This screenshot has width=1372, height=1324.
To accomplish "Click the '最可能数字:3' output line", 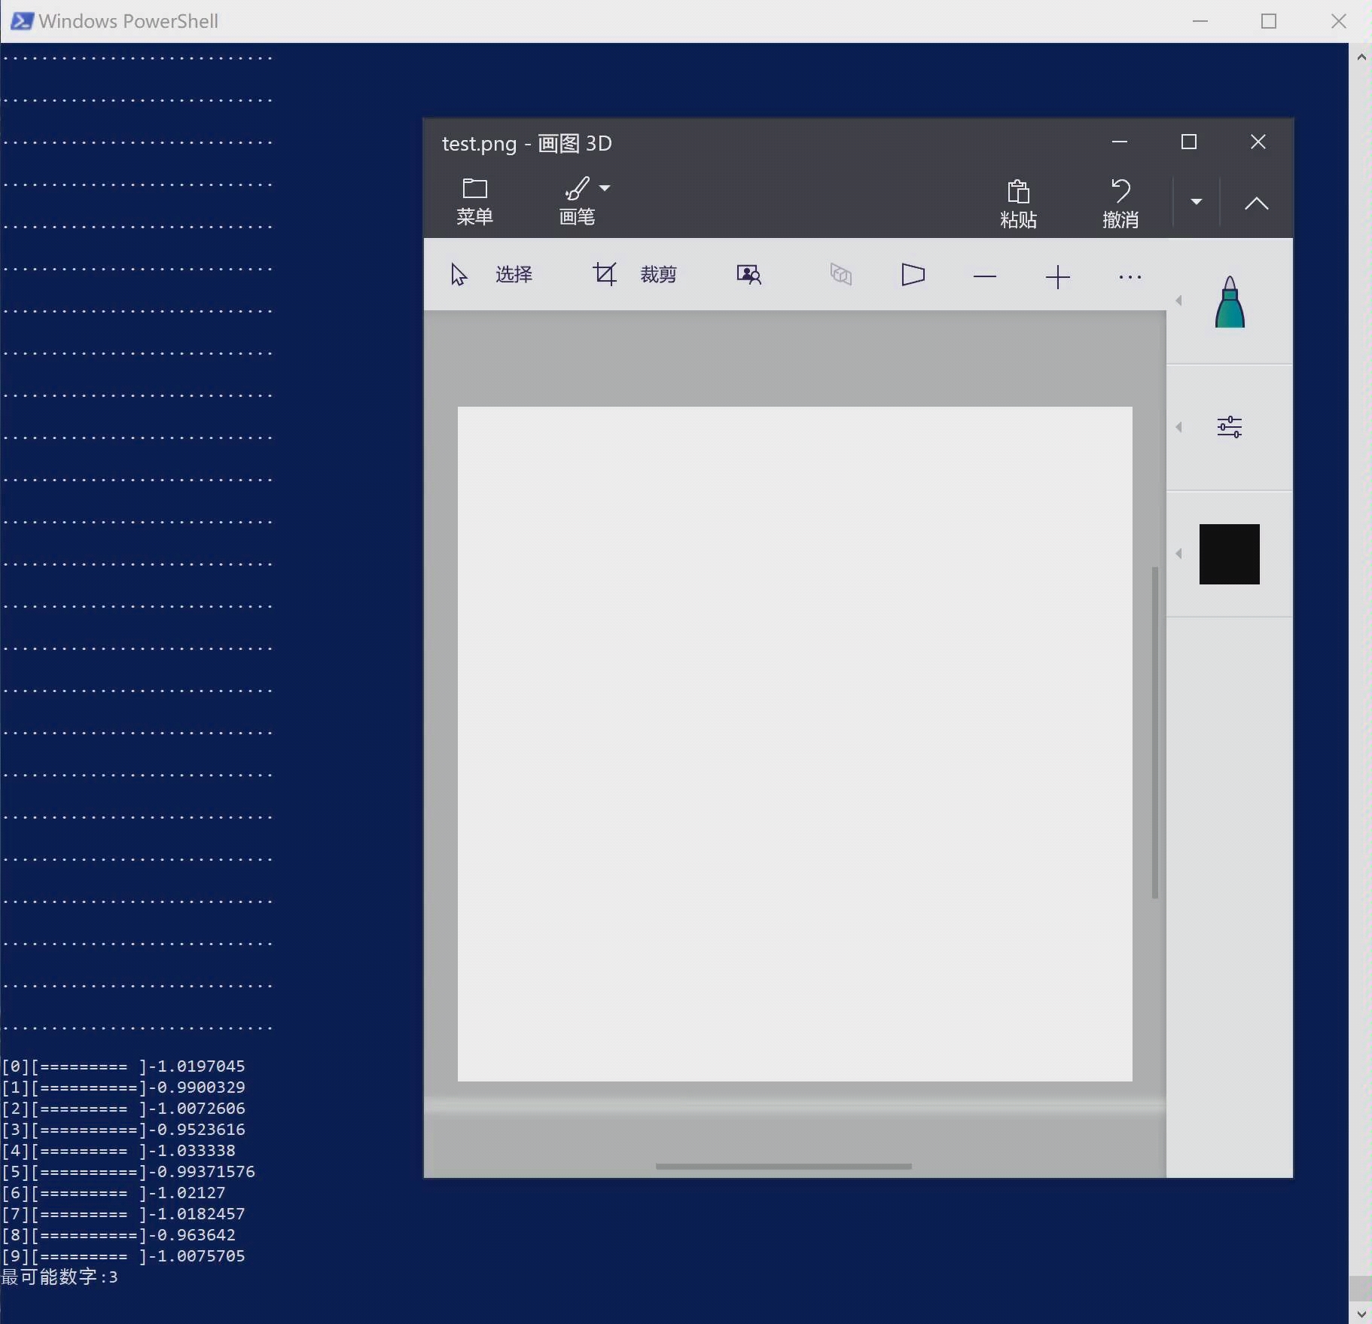I will click(x=59, y=1277).
